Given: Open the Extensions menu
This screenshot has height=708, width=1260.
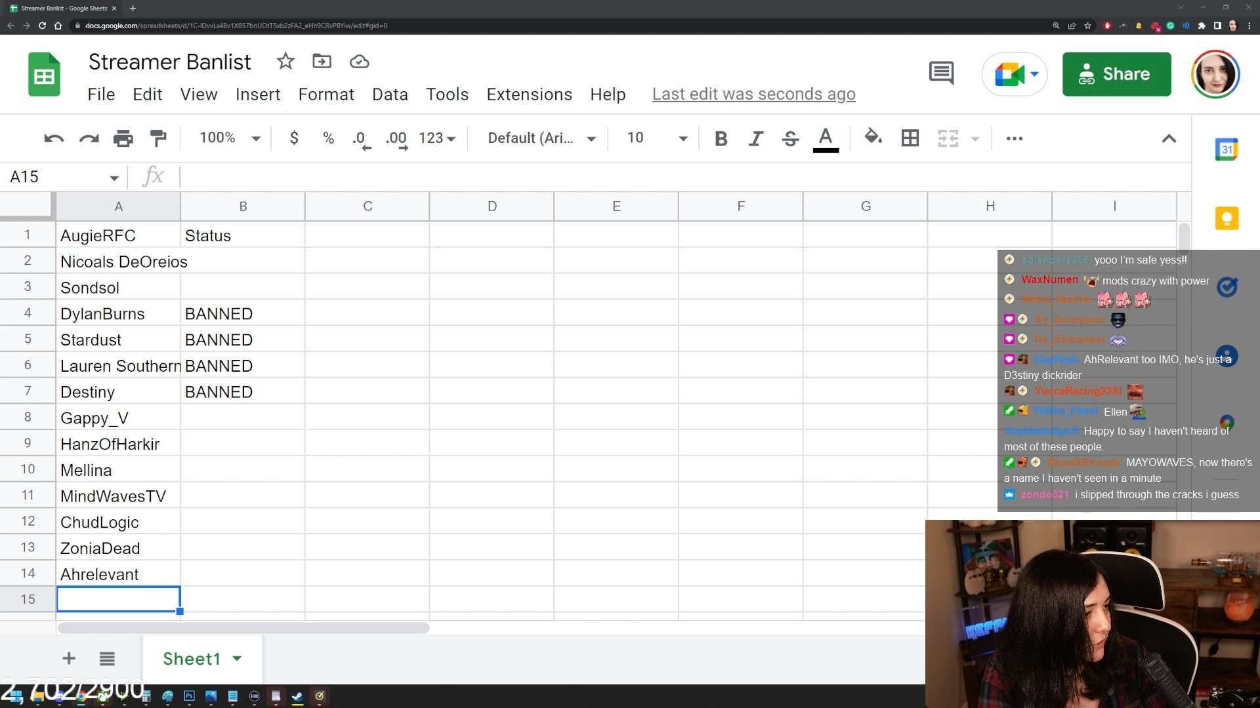Looking at the screenshot, I should [x=529, y=94].
